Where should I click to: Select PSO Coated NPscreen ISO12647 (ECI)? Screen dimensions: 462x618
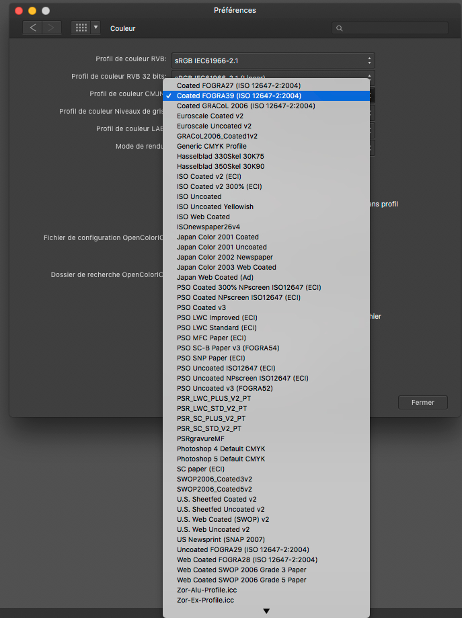click(266, 298)
